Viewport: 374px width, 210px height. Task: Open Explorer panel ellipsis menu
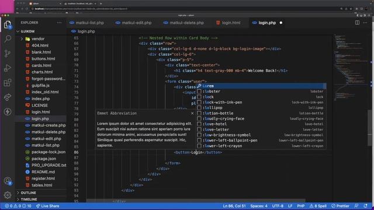tap(59, 23)
